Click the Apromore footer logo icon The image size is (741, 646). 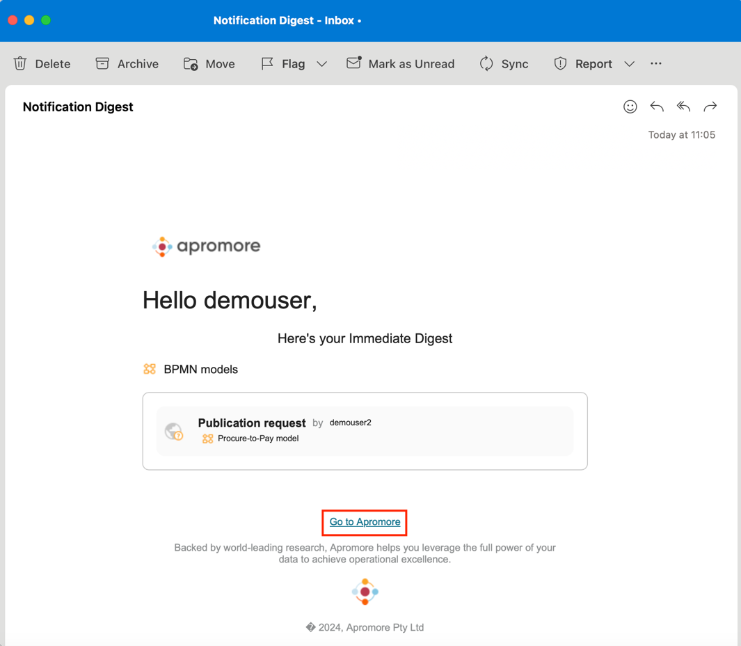tap(365, 592)
